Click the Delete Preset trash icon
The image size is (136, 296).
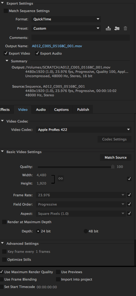(126, 28)
